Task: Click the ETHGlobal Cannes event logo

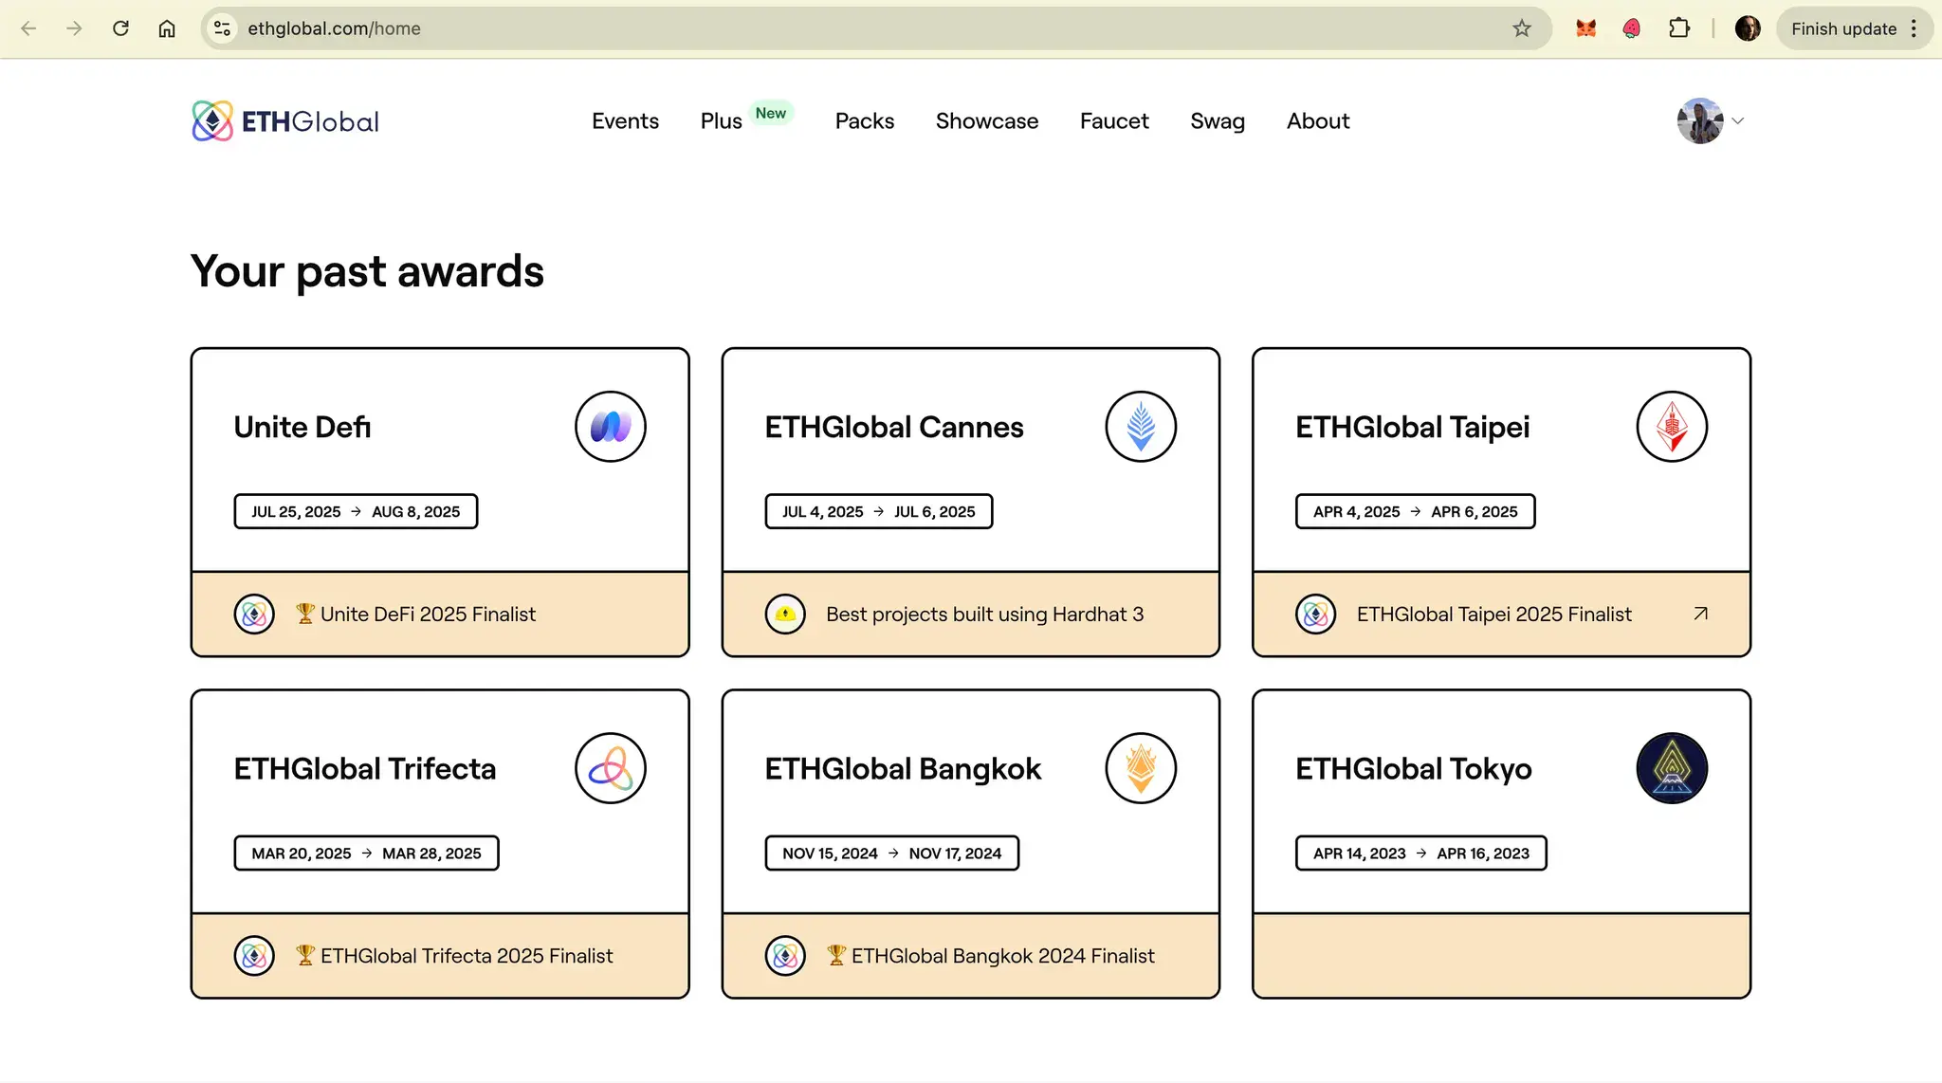Action: coord(1141,427)
